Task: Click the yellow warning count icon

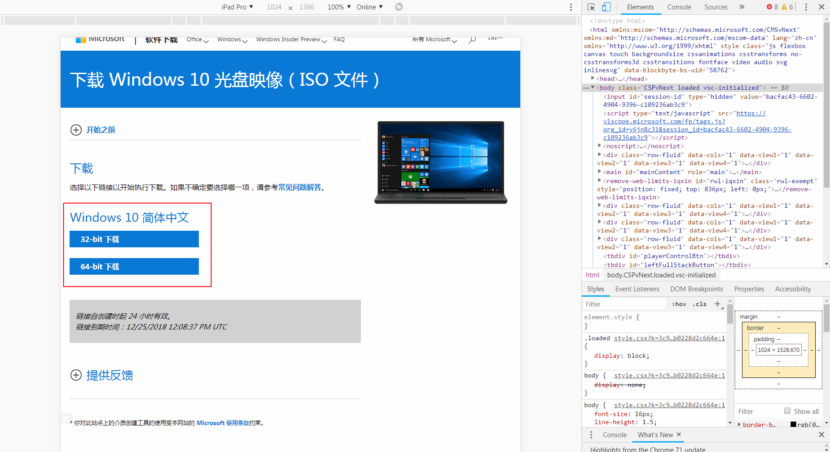Action: point(784,7)
